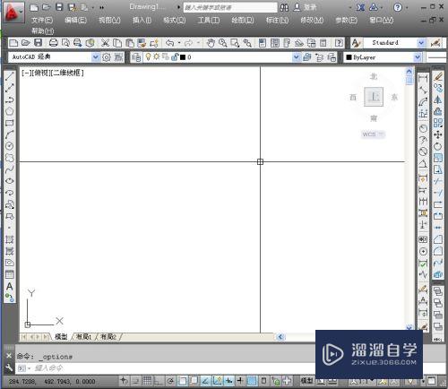
Task: Select the Fillet modify tool
Action: (x=438, y=251)
